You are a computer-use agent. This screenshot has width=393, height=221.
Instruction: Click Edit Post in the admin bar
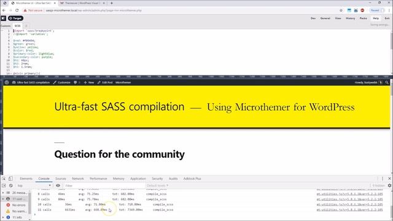tap(105, 82)
